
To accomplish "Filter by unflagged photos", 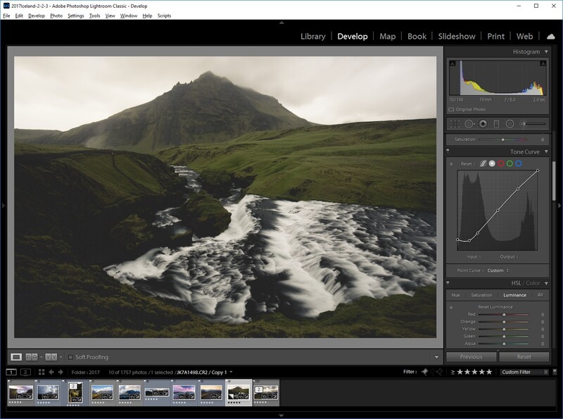I will [x=433, y=372].
